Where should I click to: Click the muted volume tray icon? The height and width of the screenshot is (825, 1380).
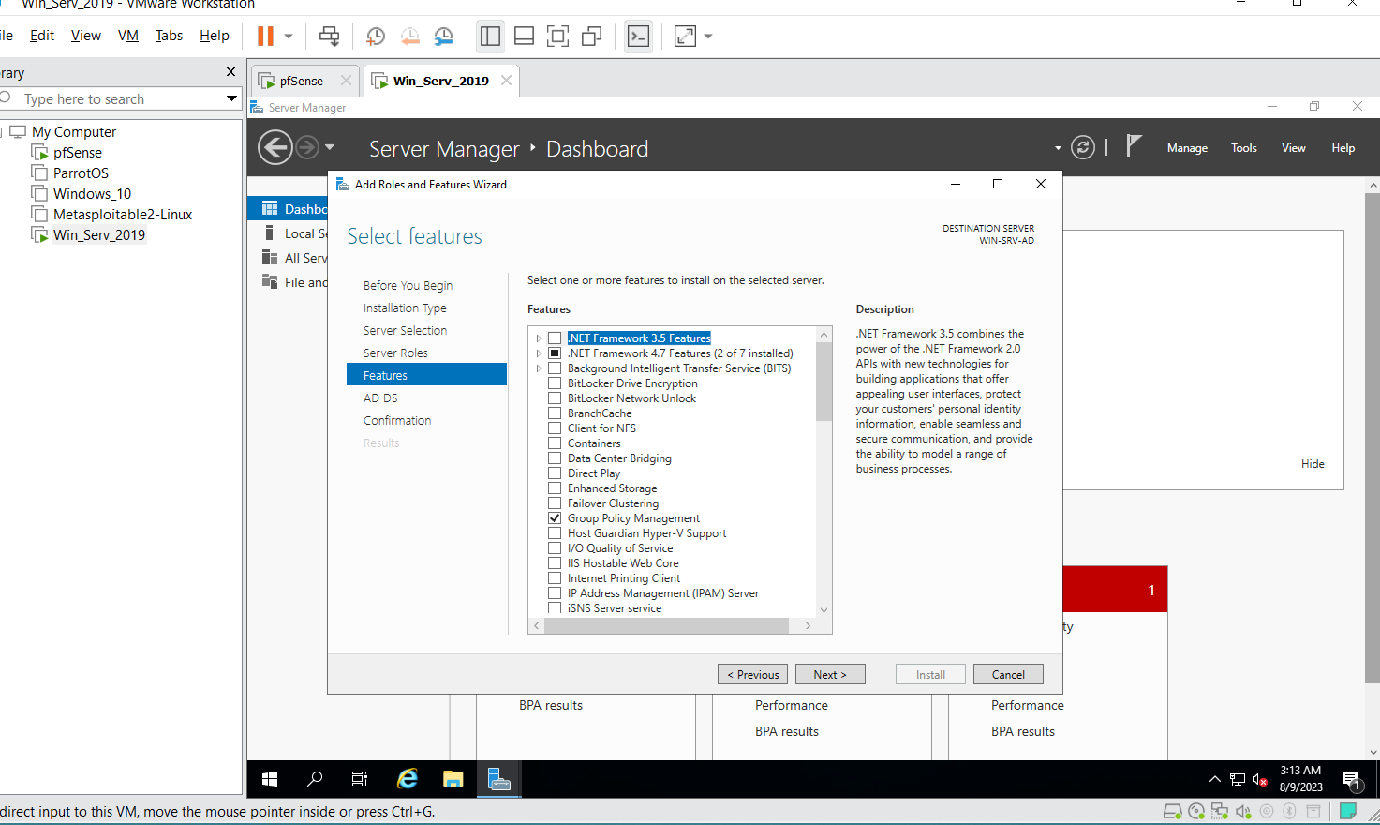click(x=1260, y=779)
